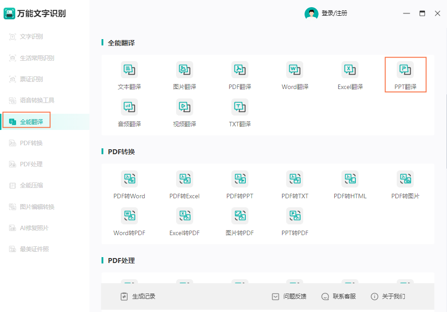Launch the PDF转PPT converter icon
Image resolution: width=447 pixels, height=312 pixels.
point(240,179)
